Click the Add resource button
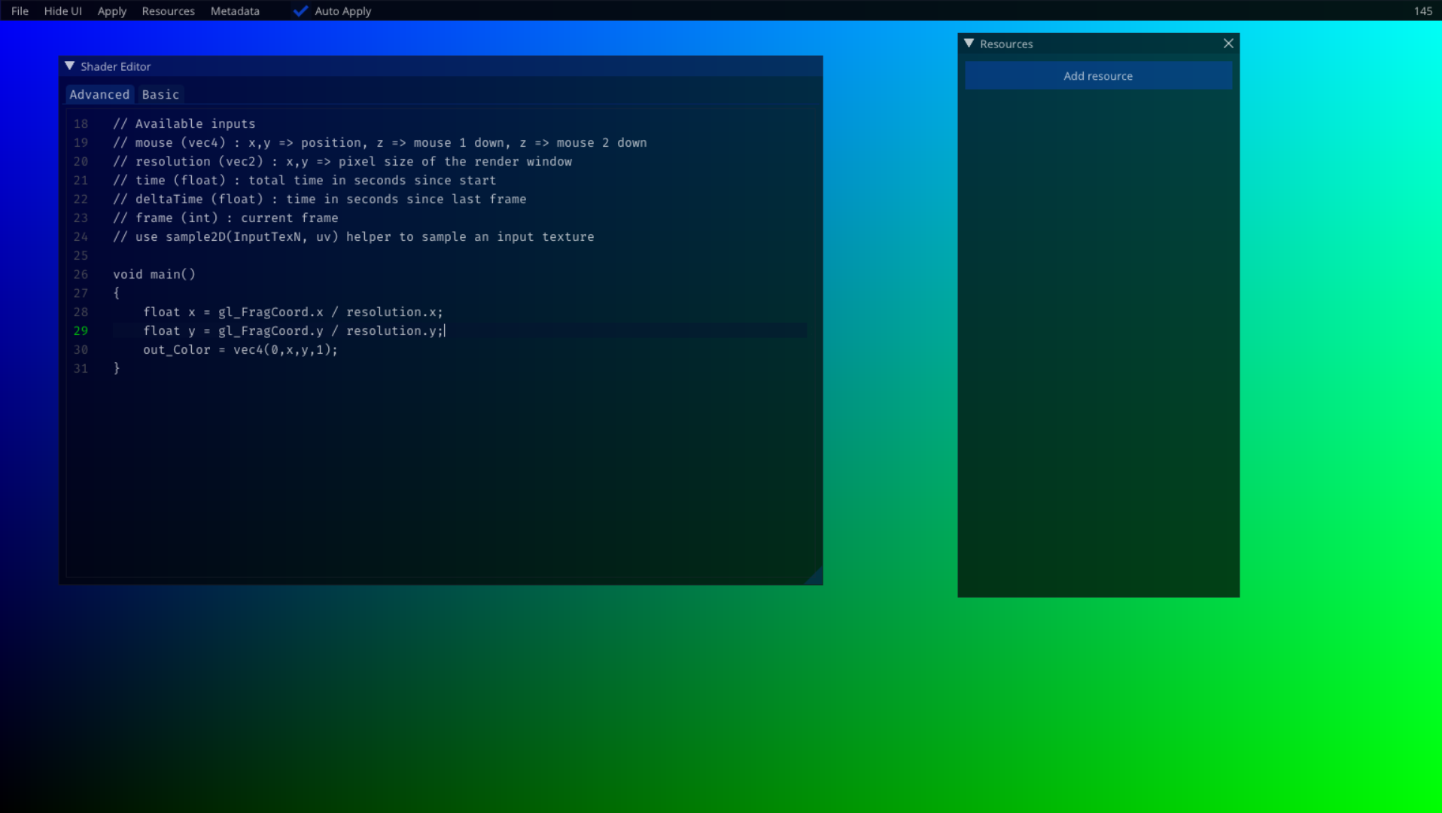The height and width of the screenshot is (813, 1442). [1098, 76]
